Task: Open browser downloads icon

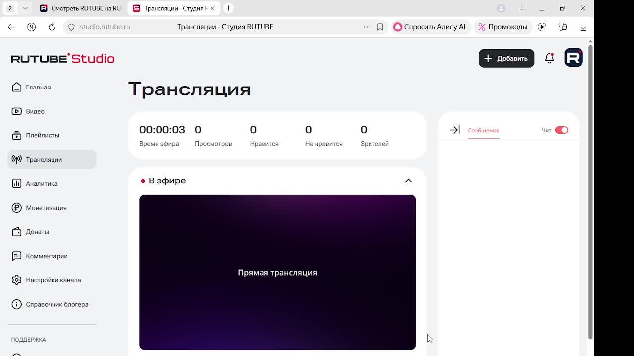Action: coord(583,27)
